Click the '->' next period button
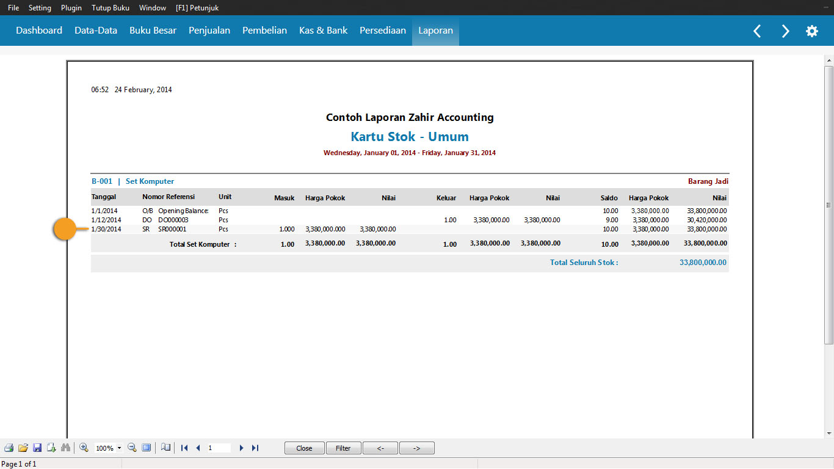Viewport: 834px width, 469px height. [x=416, y=448]
